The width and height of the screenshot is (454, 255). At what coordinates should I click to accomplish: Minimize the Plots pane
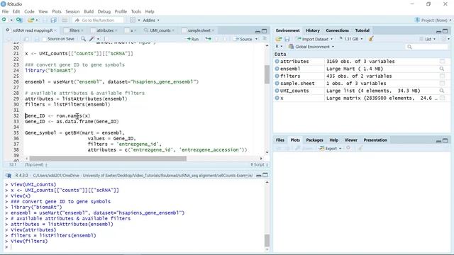pos(438,141)
